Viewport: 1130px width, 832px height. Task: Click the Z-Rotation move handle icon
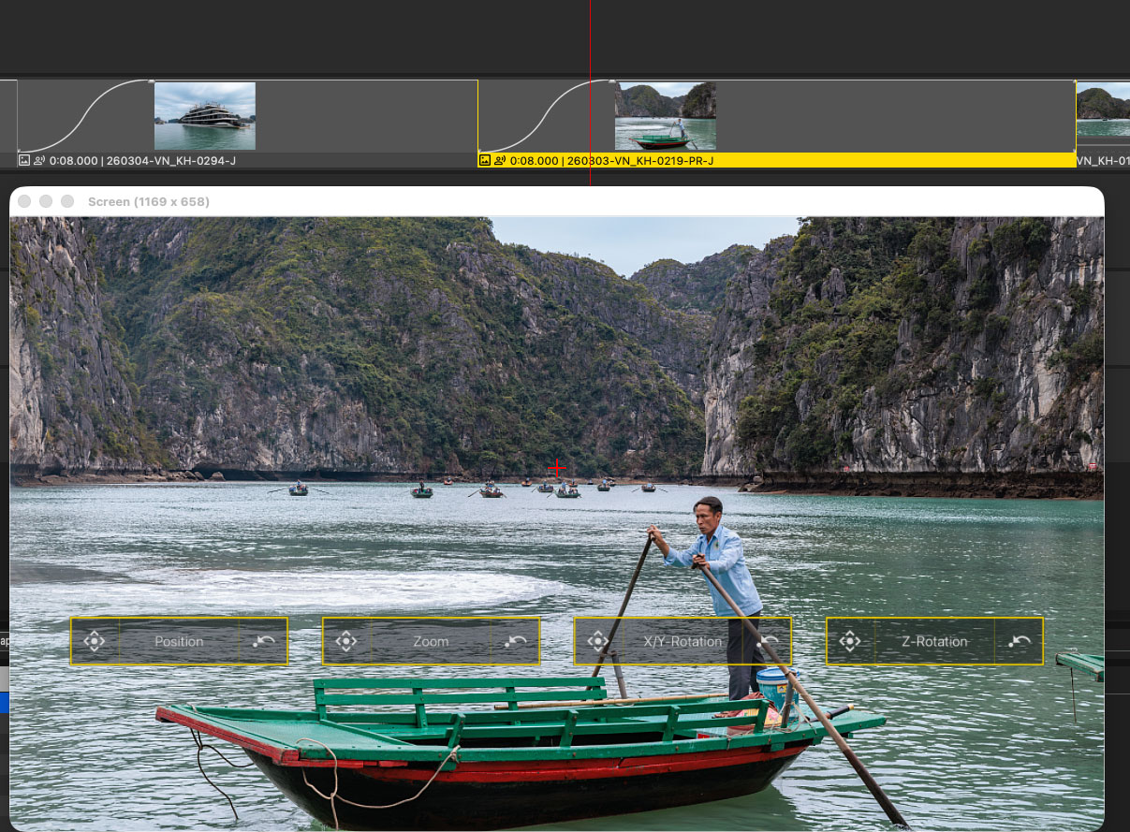pos(850,642)
